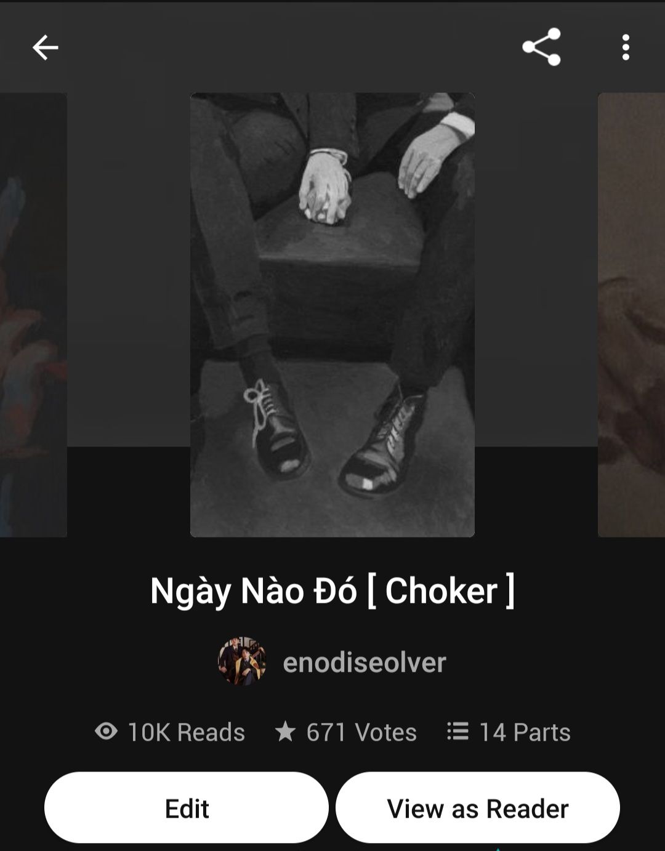The image size is (665, 851).
Task: Open the share icon
Action: point(541,47)
